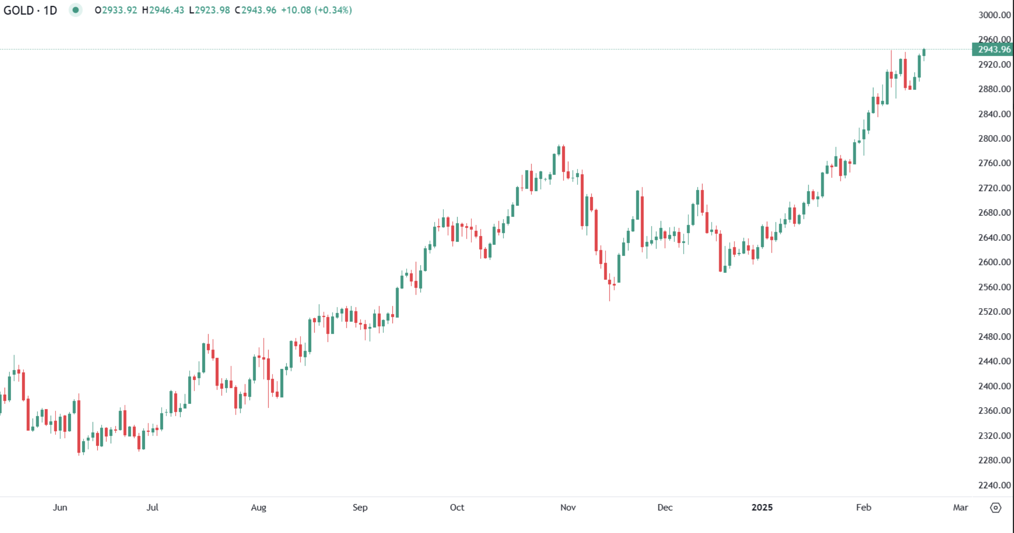Click the Sep label on time axis
Image resolution: width=1014 pixels, height=533 pixels.
pos(360,507)
